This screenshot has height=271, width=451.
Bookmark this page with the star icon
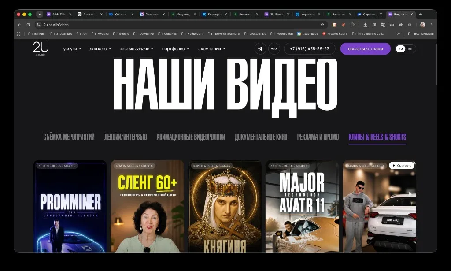(x=322, y=25)
